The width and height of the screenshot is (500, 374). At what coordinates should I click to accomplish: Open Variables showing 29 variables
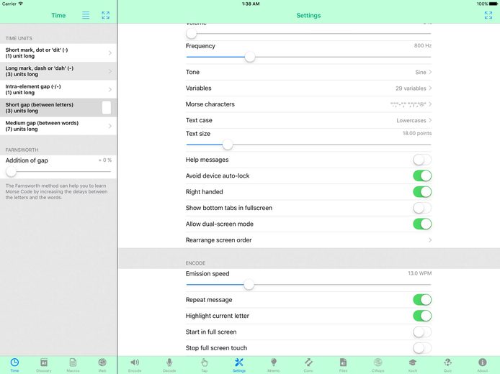point(308,88)
